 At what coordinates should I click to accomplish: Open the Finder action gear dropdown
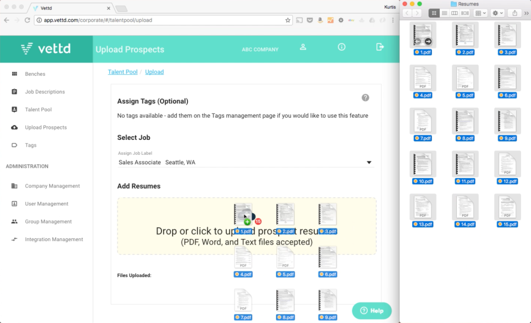click(497, 13)
